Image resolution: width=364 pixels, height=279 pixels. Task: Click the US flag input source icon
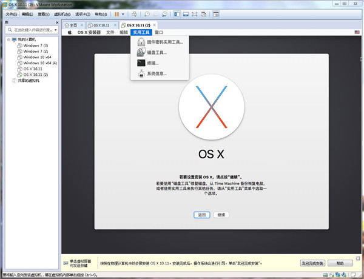pyautogui.click(x=357, y=32)
